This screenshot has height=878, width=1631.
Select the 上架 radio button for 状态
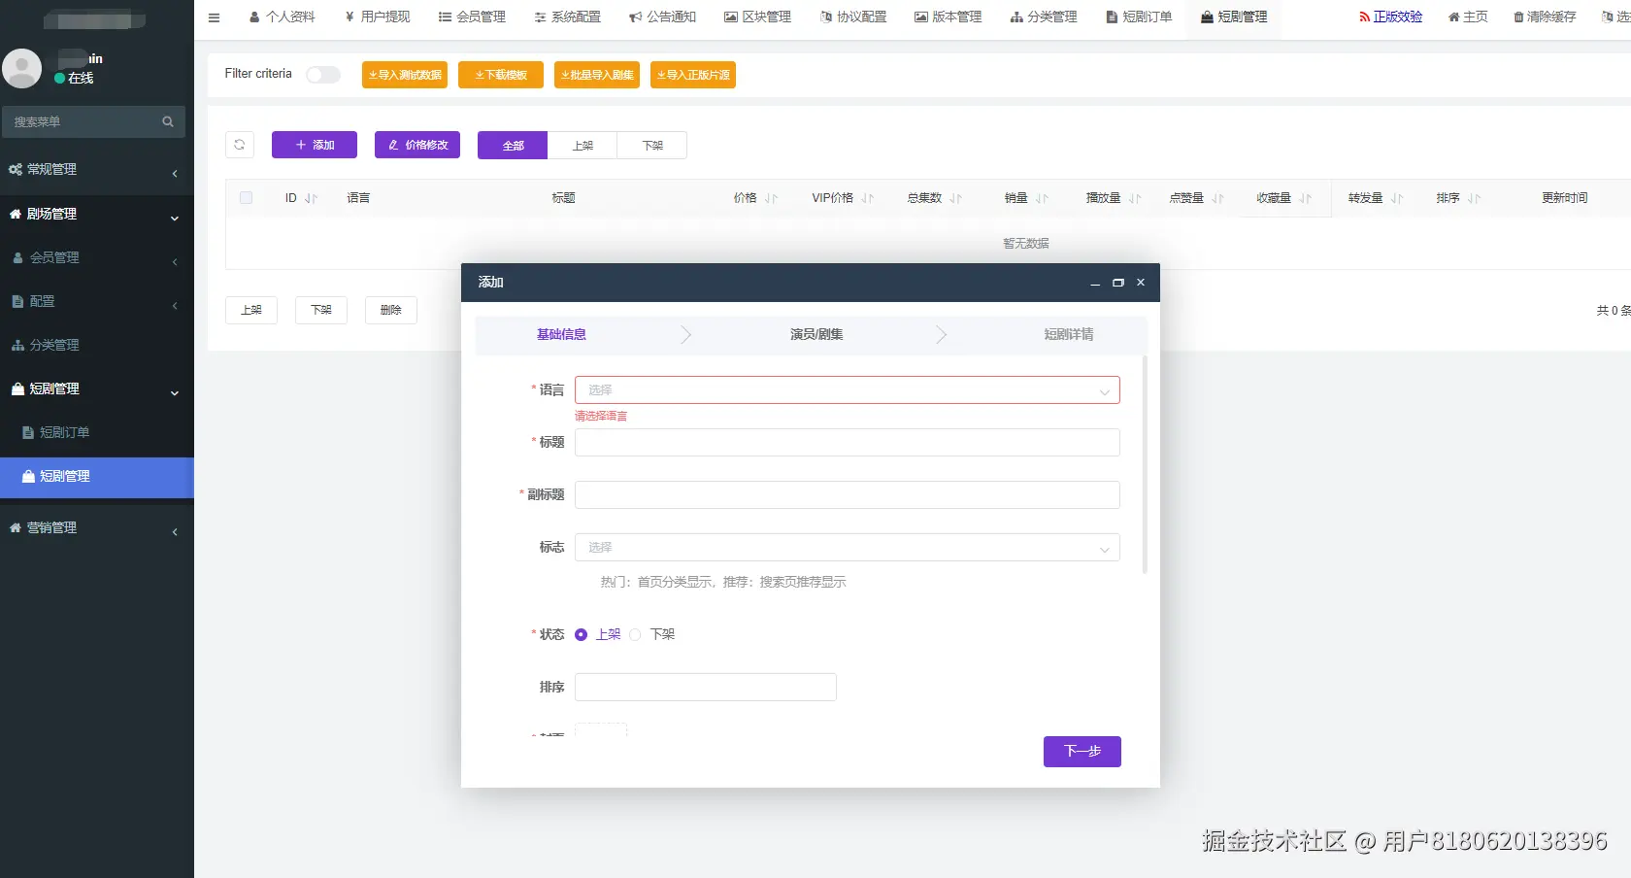581,634
